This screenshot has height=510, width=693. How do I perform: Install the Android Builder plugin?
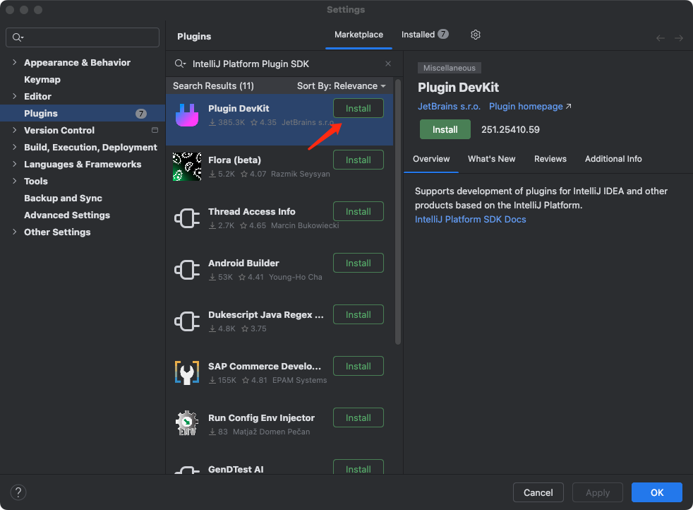pyautogui.click(x=358, y=263)
